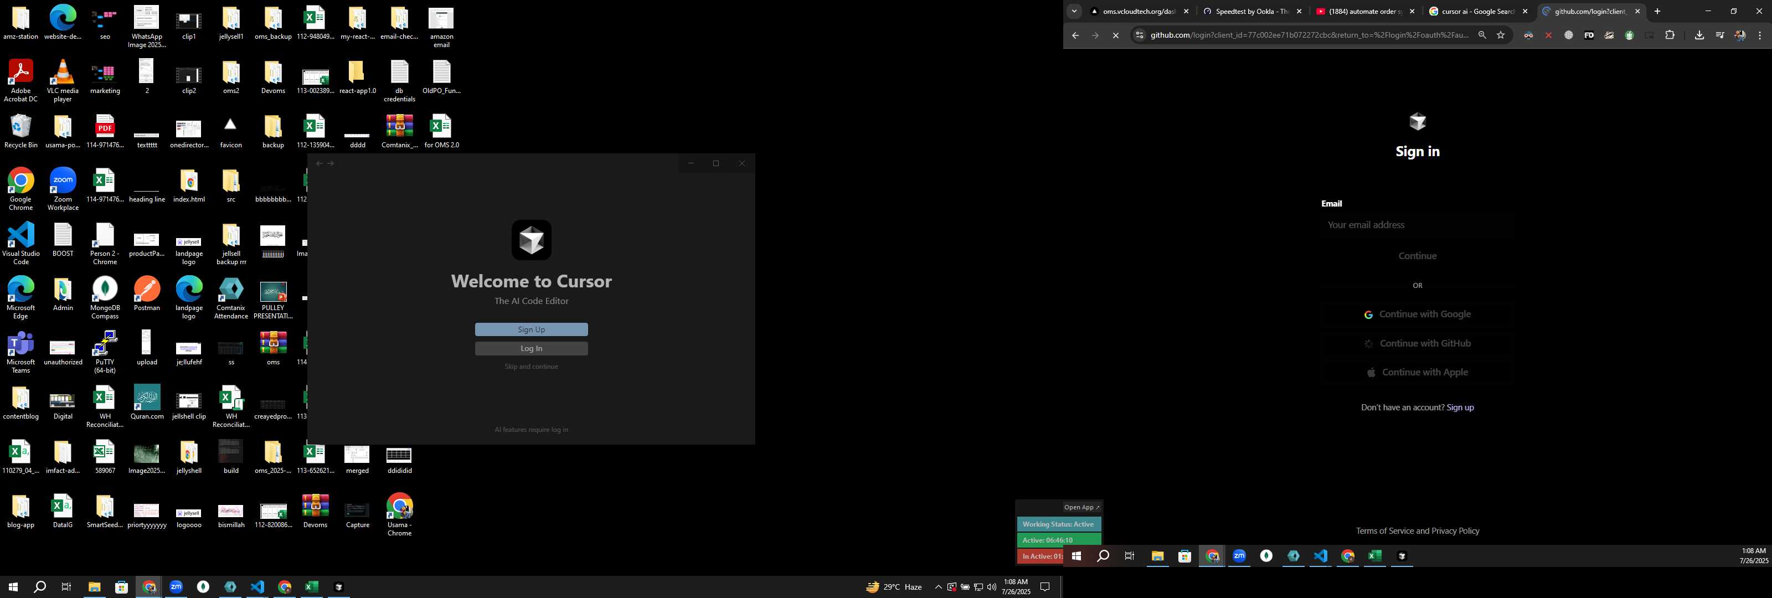Click the Chrome address bar URL
Viewport: 1772px width, 598px height.
pos(1309,35)
